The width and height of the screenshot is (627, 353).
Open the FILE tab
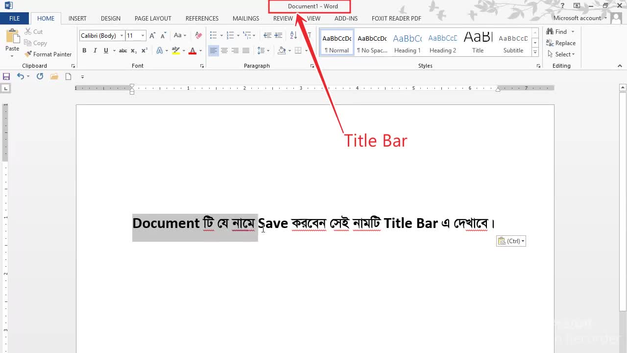click(x=15, y=18)
